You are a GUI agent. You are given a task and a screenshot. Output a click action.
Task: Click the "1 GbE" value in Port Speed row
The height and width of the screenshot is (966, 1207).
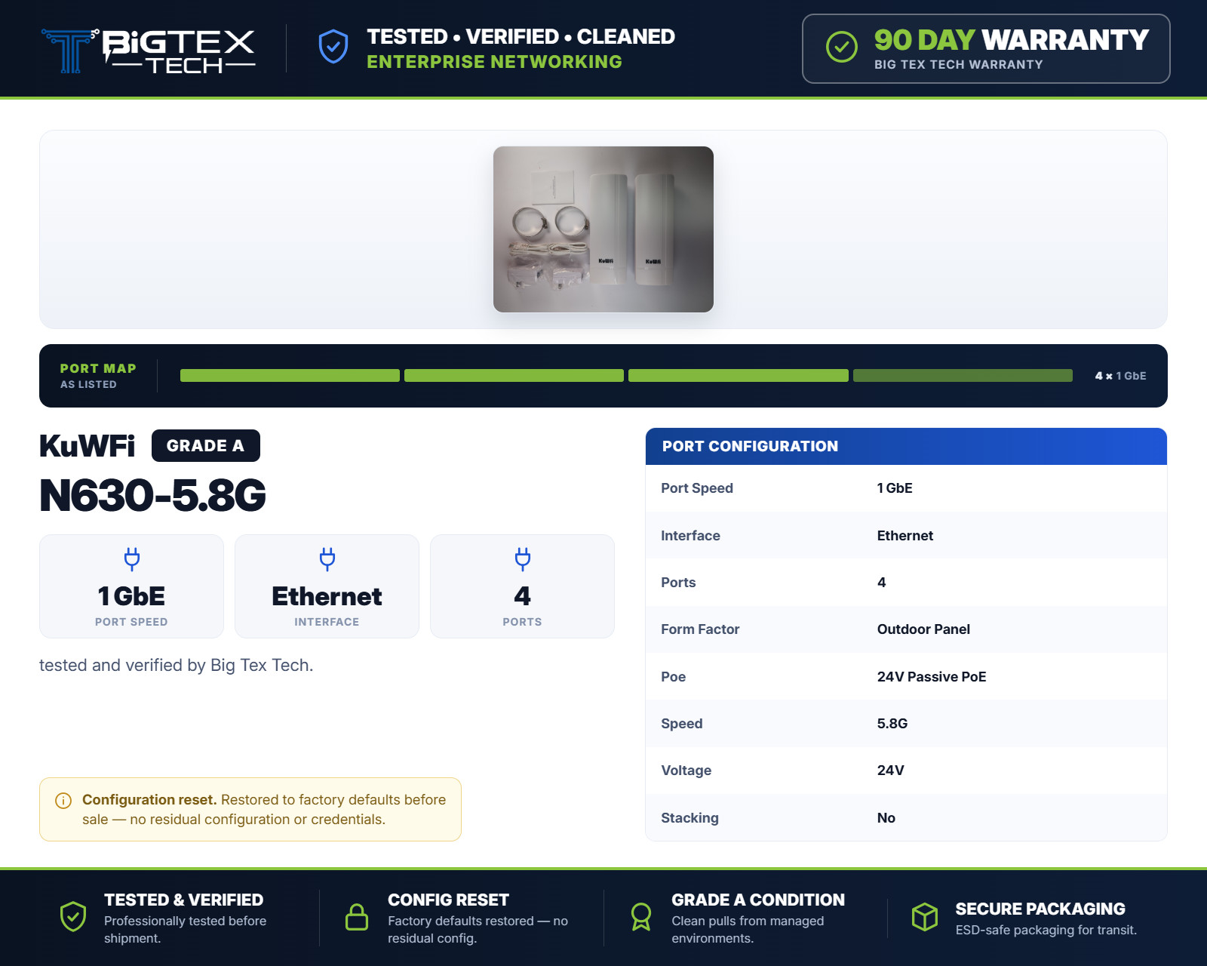tap(895, 488)
